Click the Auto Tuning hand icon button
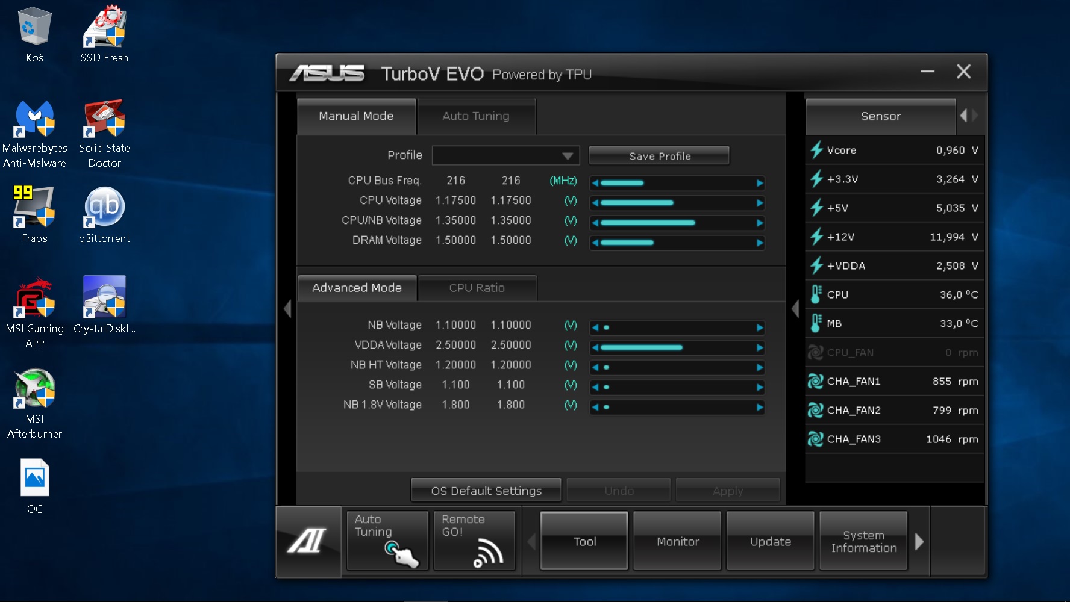This screenshot has height=602, width=1070. [387, 541]
